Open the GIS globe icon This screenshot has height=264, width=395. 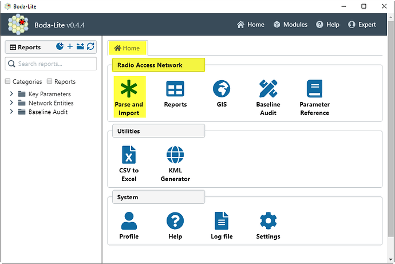pyautogui.click(x=222, y=89)
